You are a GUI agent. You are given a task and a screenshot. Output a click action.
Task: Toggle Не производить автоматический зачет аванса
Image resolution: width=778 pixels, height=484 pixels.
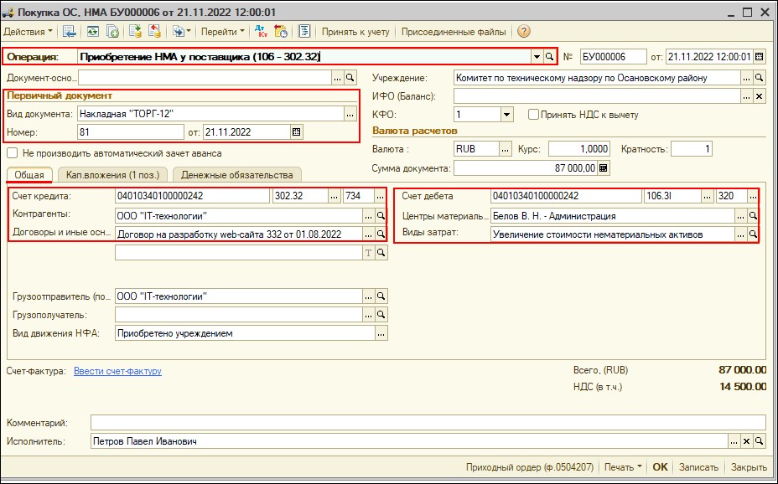(x=12, y=153)
